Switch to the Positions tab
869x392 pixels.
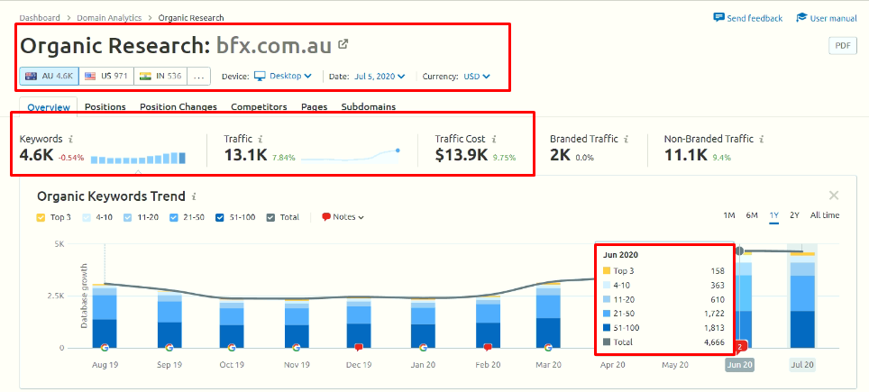105,107
